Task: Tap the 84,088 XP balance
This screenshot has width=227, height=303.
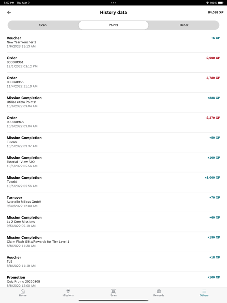Action: click(x=216, y=12)
